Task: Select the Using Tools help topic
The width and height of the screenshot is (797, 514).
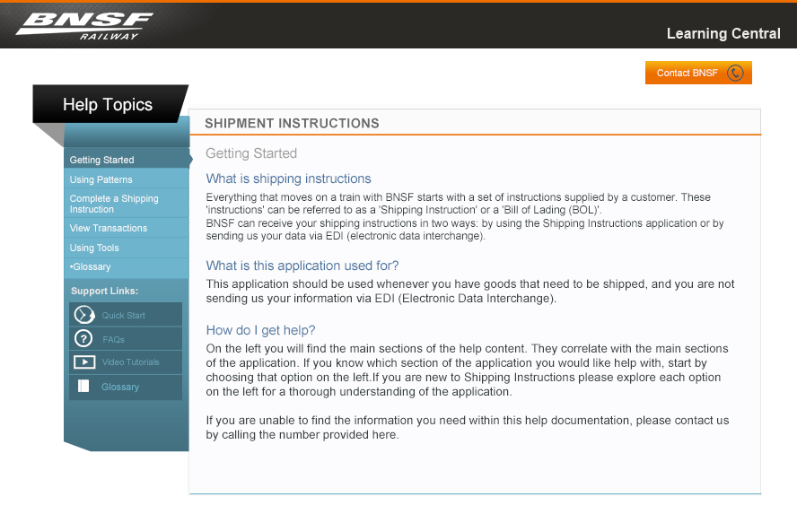Action: (x=94, y=248)
